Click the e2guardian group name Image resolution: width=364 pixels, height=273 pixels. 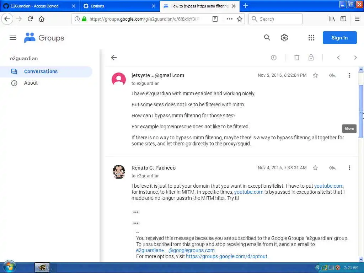point(24,59)
